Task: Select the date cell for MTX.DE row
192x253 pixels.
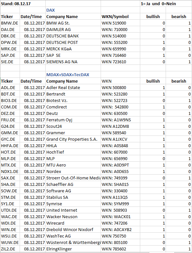Action: pos(33,165)
